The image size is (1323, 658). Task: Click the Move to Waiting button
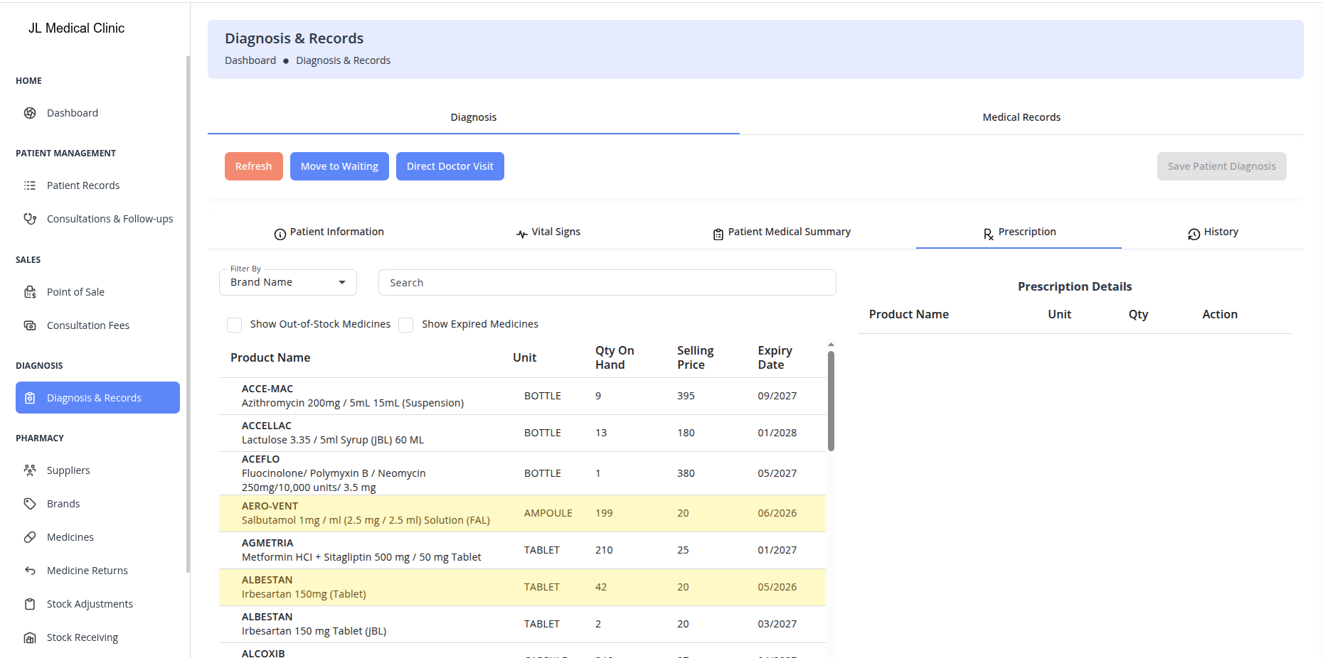coord(339,166)
